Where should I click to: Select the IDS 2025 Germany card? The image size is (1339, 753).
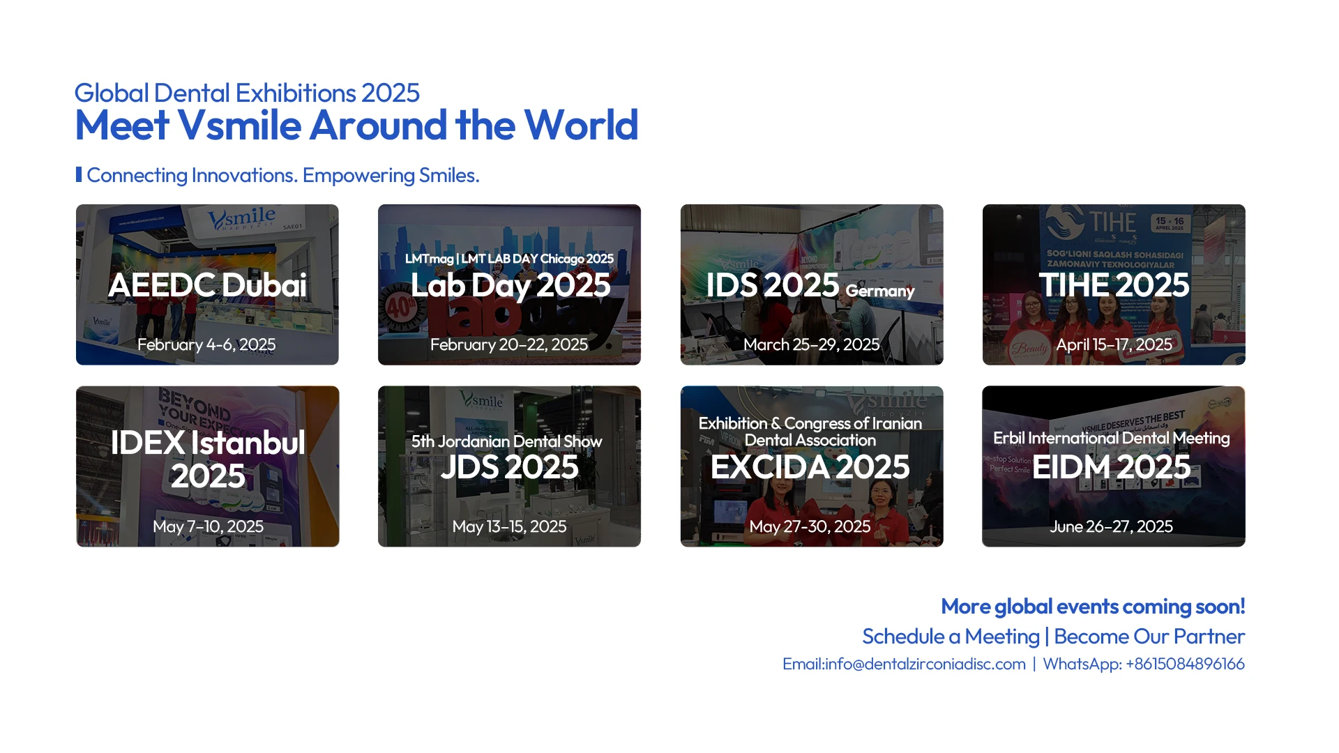coord(811,285)
